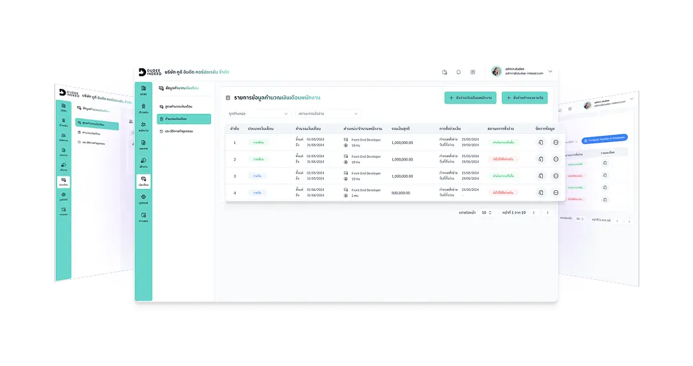Click the position (ตำแหน่ง) badge icon in sidebar
The width and height of the screenshot is (693, 366).
click(143, 108)
